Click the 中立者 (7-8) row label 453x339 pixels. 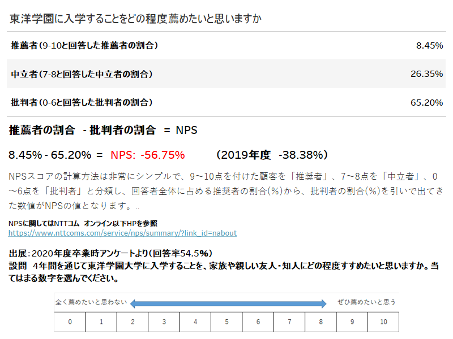pos(82,74)
